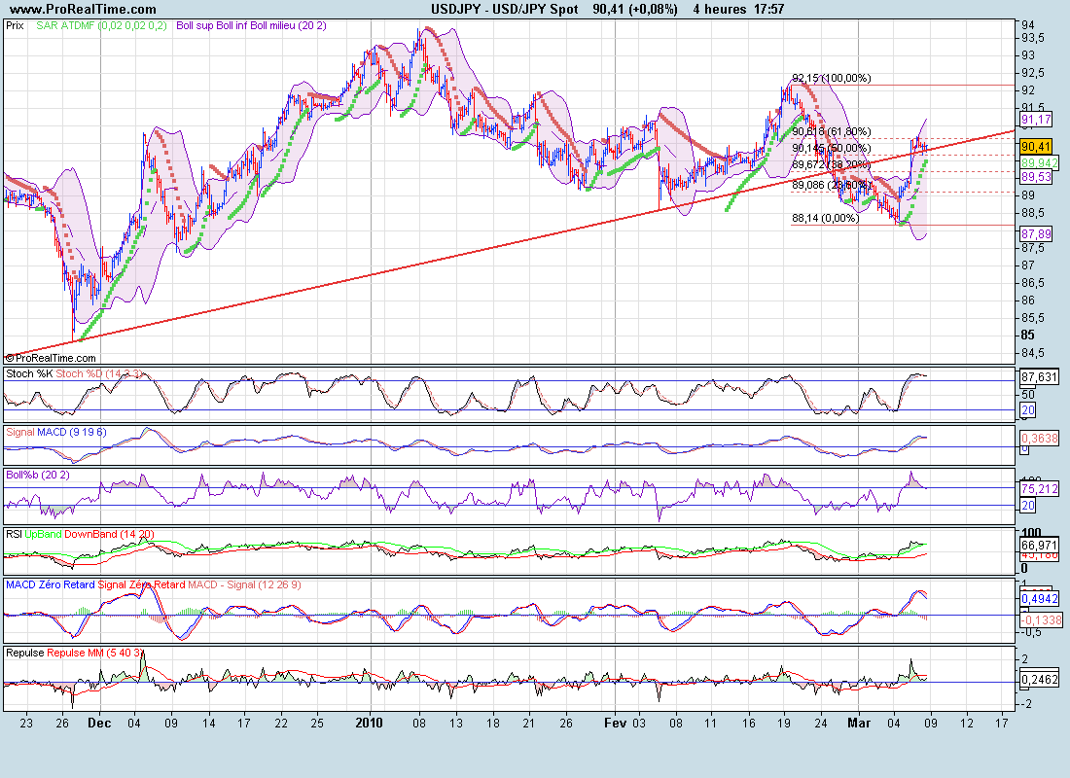The image size is (1070, 778).
Task: Click the '21' date label on axis
Action: click(528, 723)
